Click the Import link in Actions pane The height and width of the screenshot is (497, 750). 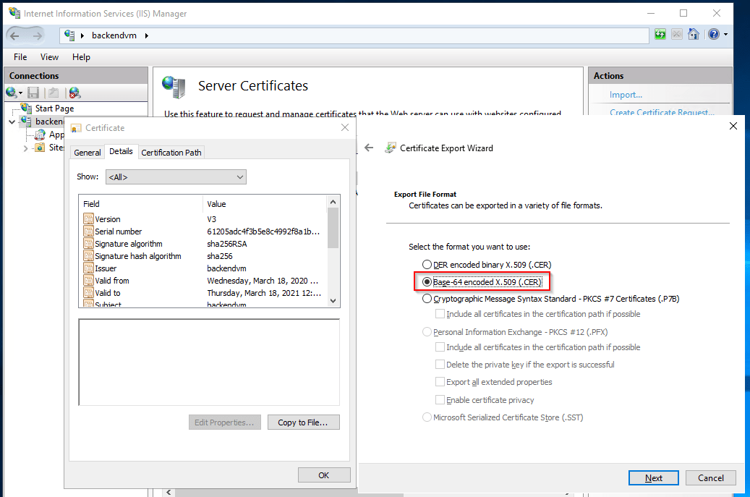[x=626, y=95]
